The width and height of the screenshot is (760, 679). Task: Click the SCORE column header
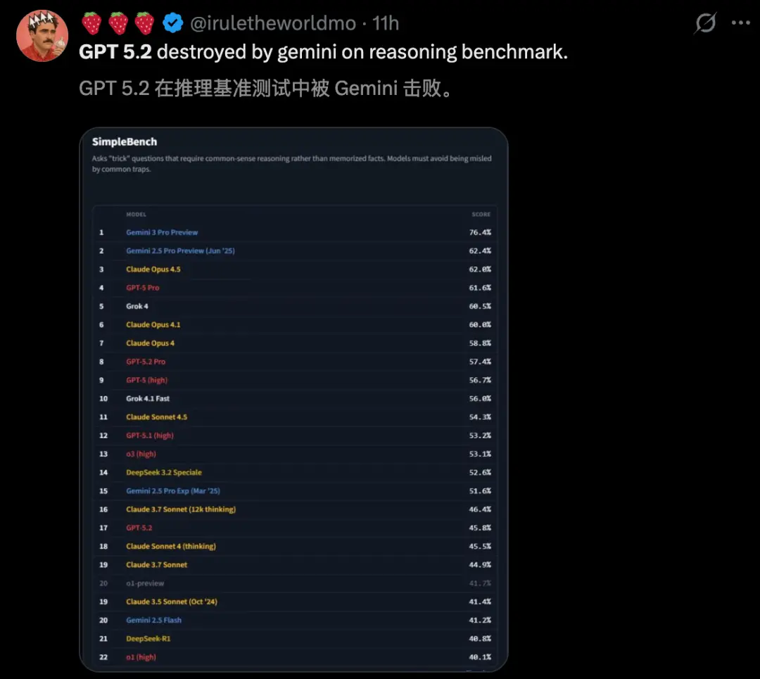pyautogui.click(x=481, y=214)
